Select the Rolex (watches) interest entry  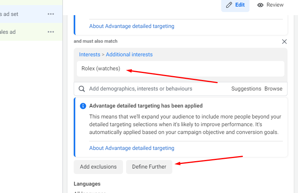101,69
